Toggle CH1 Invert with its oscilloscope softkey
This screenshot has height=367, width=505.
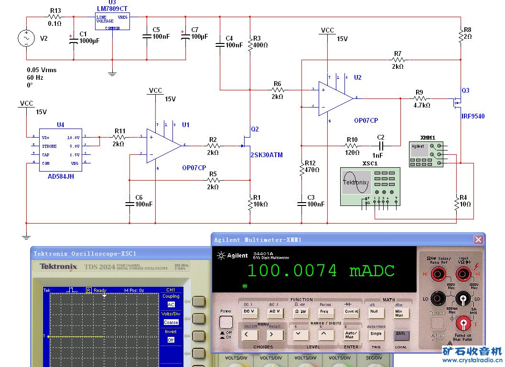point(199,336)
